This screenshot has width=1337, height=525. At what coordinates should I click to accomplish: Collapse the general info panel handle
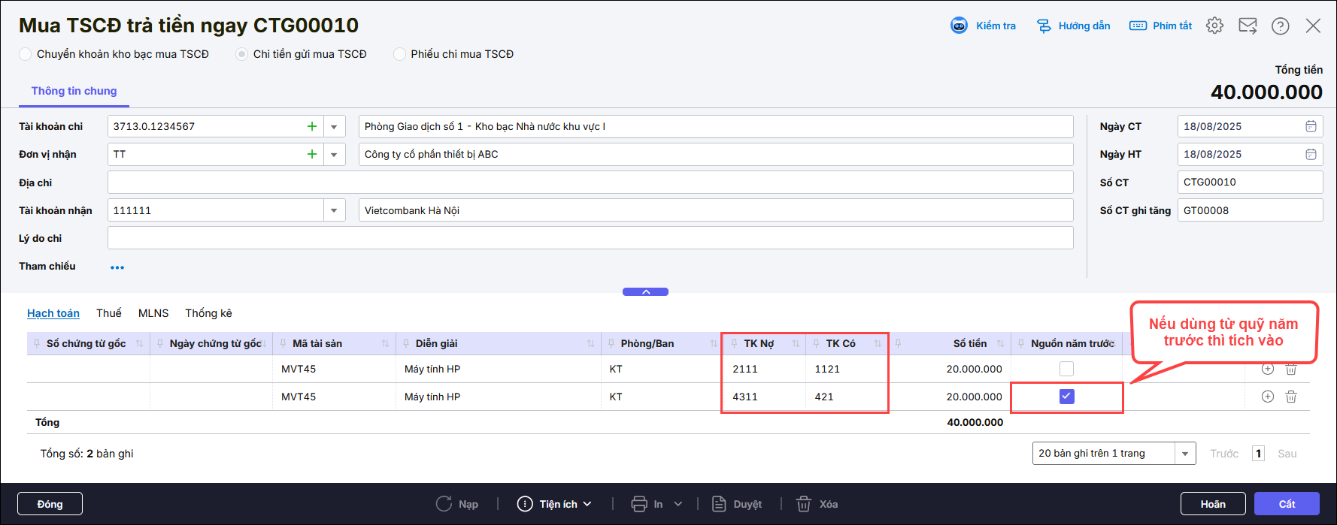click(x=645, y=292)
